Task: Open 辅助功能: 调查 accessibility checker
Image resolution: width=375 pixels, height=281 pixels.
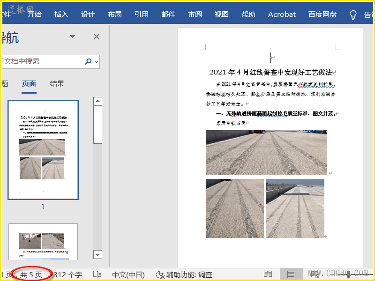Action: [x=184, y=274]
